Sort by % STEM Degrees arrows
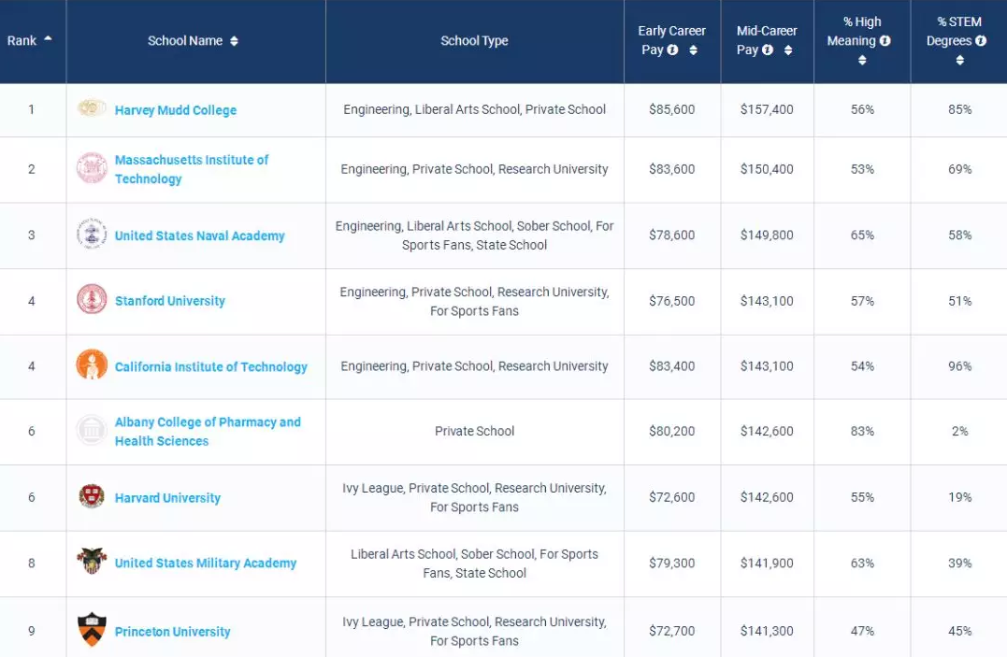Image resolution: width=1007 pixels, height=657 pixels. (x=960, y=60)
